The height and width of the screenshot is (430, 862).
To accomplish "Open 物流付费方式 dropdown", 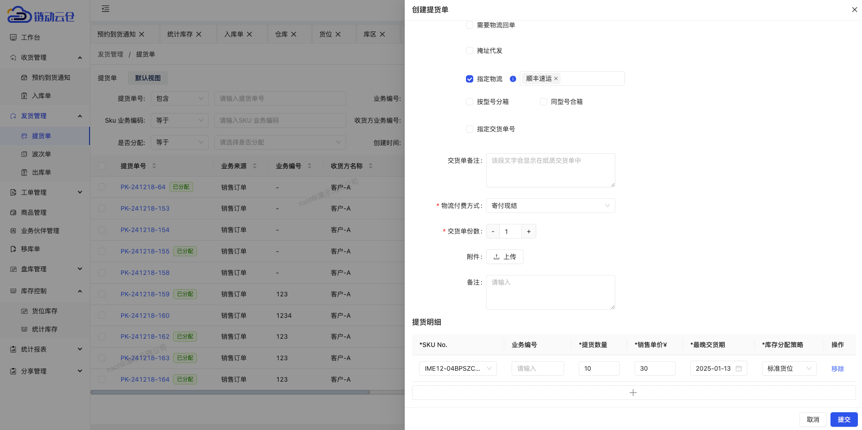I will point(550,206).
